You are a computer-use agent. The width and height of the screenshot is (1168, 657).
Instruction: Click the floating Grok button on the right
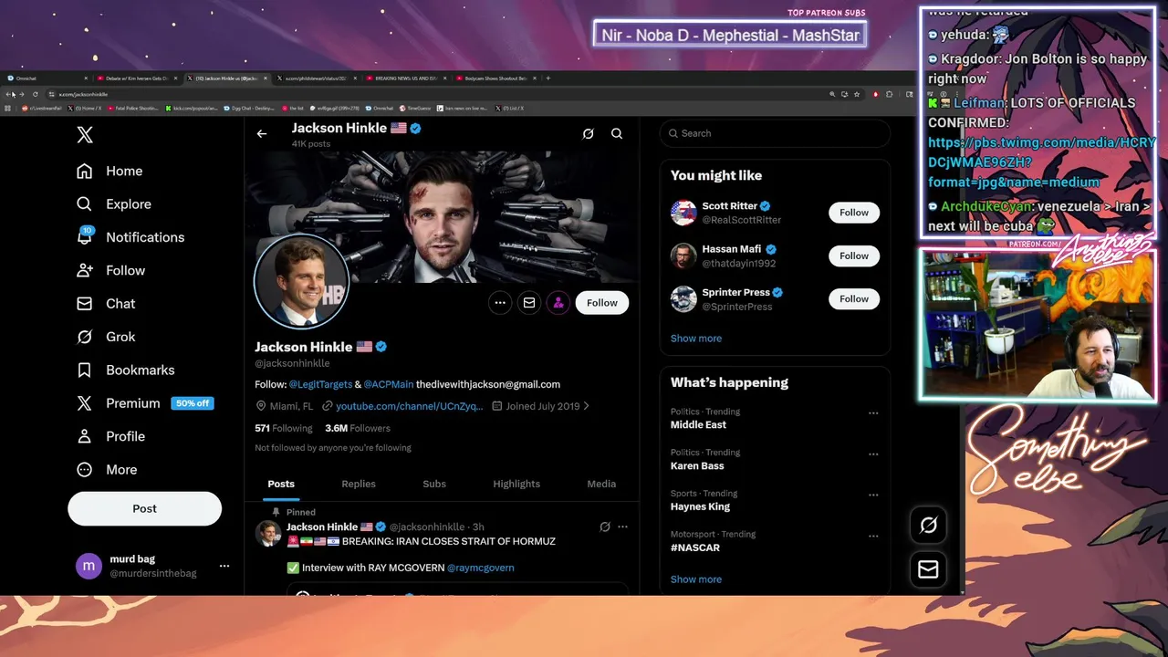click(928, 525)
